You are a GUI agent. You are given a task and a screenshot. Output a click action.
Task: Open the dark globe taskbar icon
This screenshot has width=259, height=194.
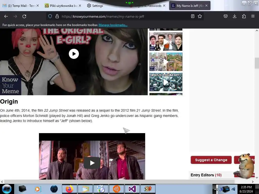[54, 189]
